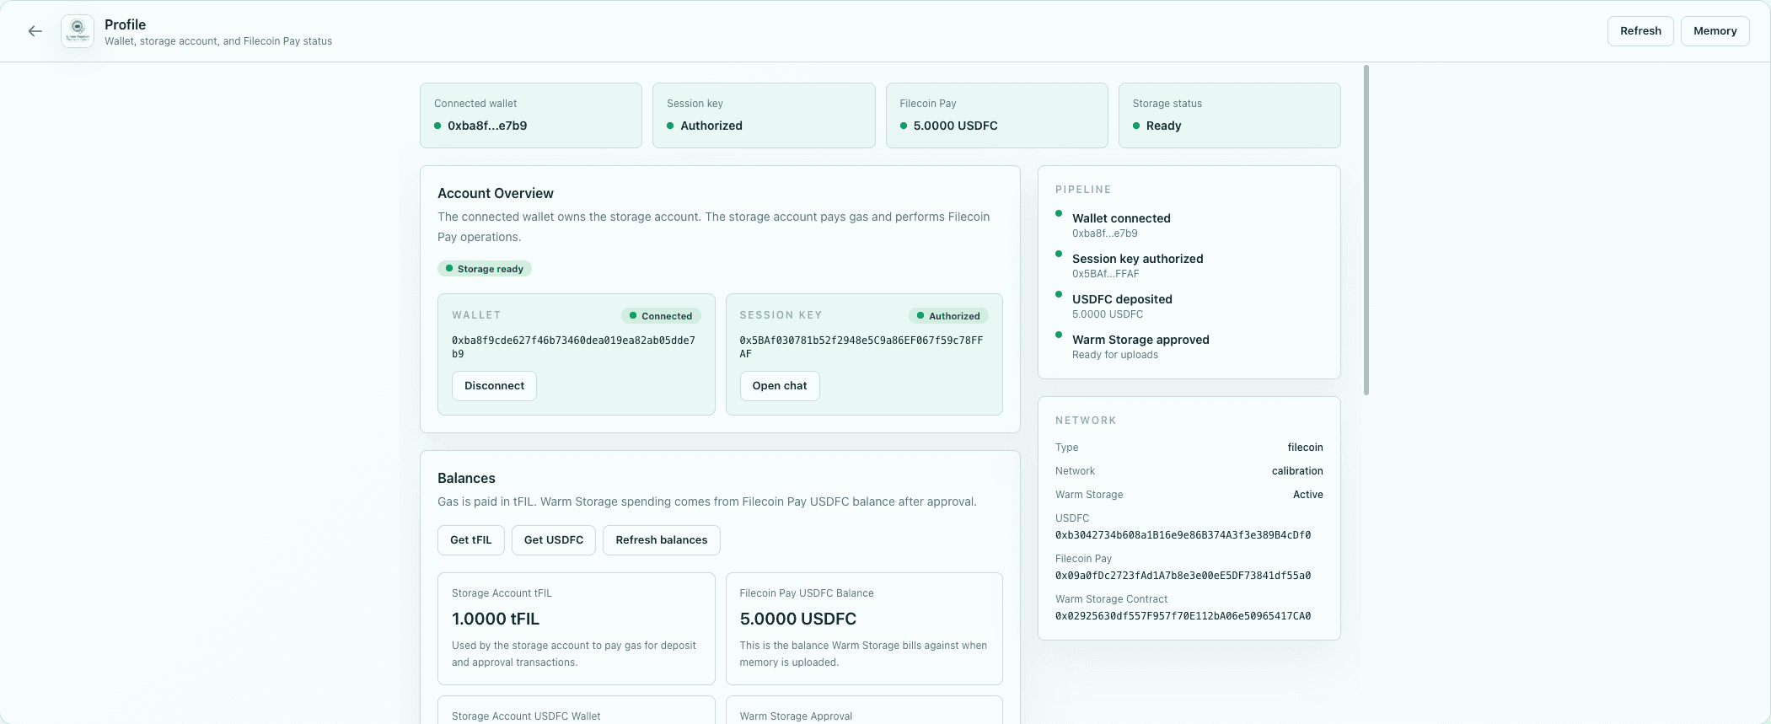Click the Balances heading

tap(466, 478)
